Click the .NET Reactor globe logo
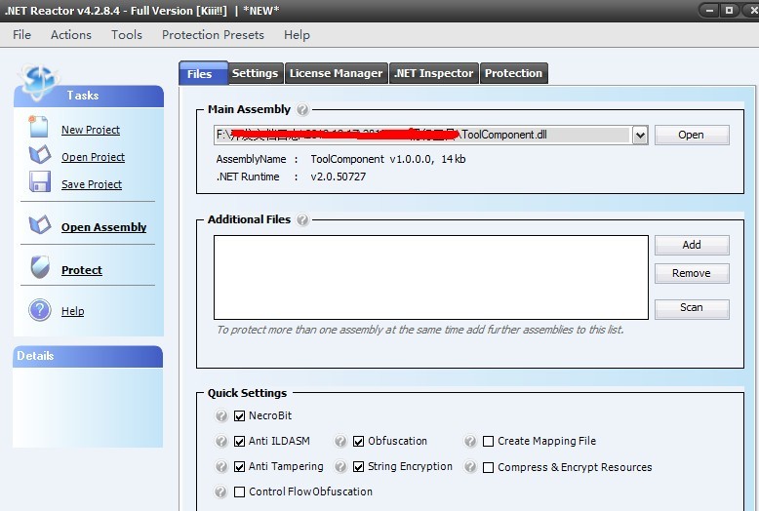This screenshot has height=511, width=759. (x=39, y=81)
